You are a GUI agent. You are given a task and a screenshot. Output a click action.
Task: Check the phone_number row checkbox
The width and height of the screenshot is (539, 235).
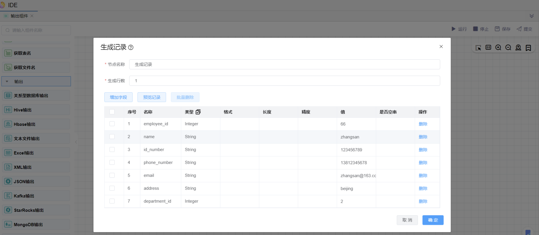pos(112,162)
